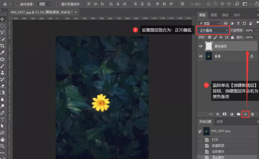Hide the 背景 layer with eye icon
259x159 pixels.
201,56
